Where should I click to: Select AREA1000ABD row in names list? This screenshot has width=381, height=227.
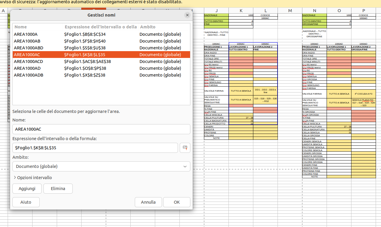101,48
